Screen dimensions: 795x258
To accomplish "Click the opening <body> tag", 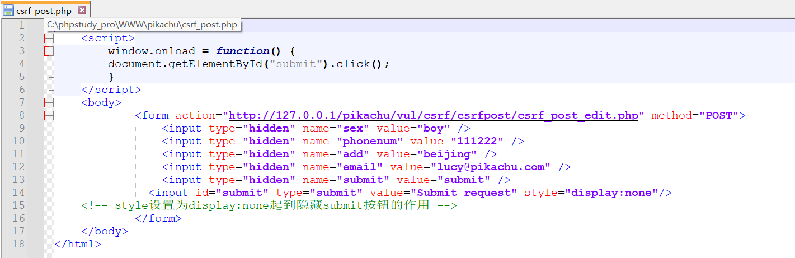I will point(101,102).
